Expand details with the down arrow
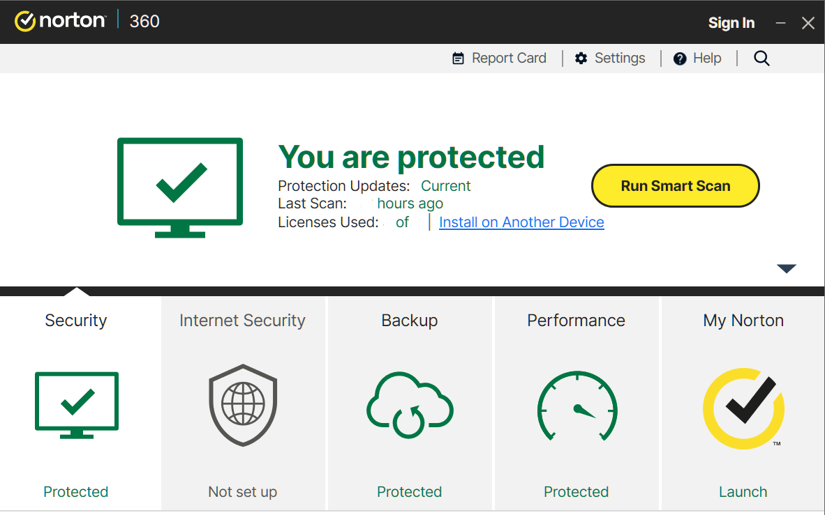 coord(787,269)
